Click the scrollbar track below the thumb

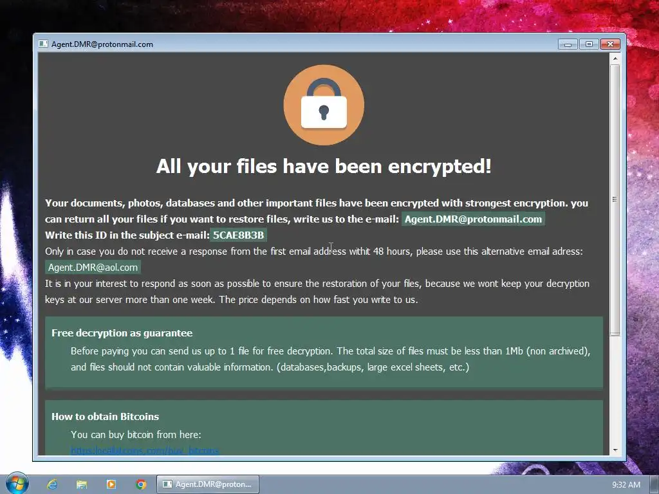(615, 390)
